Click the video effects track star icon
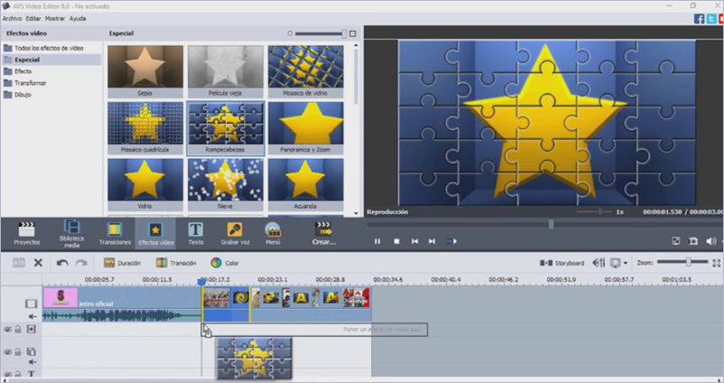 pos(31,329)
